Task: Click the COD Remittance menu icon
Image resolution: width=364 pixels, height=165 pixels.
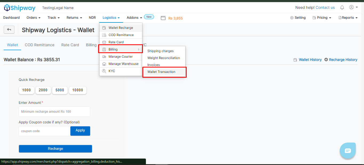Action: click(104, 35)
